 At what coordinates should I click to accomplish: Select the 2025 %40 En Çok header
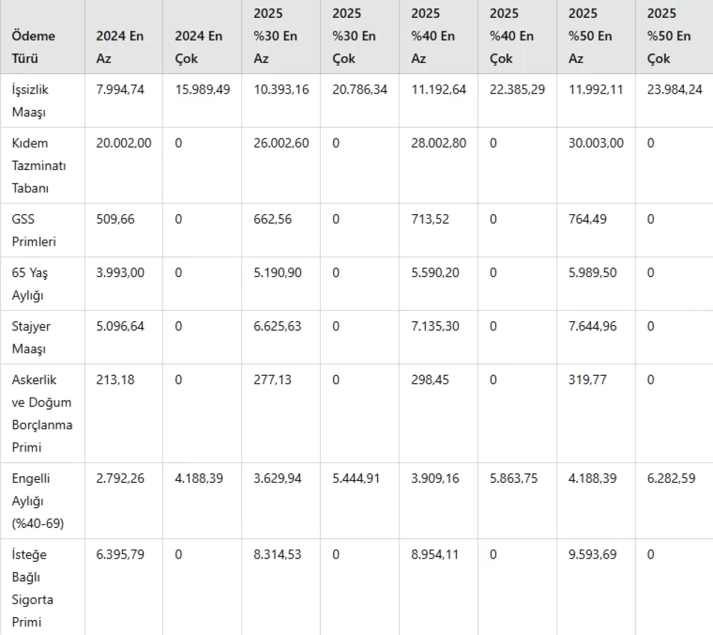[511, 36]
